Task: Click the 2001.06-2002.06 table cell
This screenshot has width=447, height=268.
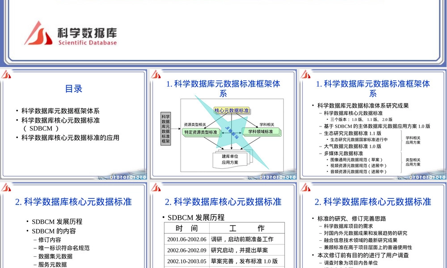Action: [x=187, y=239]
